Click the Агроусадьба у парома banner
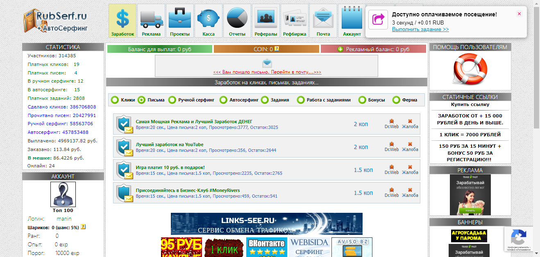 coord(469,236)
